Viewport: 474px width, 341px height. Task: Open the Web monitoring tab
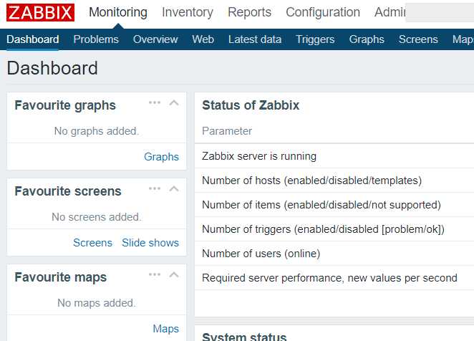tap(203, 39)
